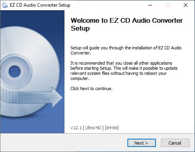Viewport: 195px width, 152px height.
Task: Click the greyed-out maximize box
Action: click(x=168, y=5)
